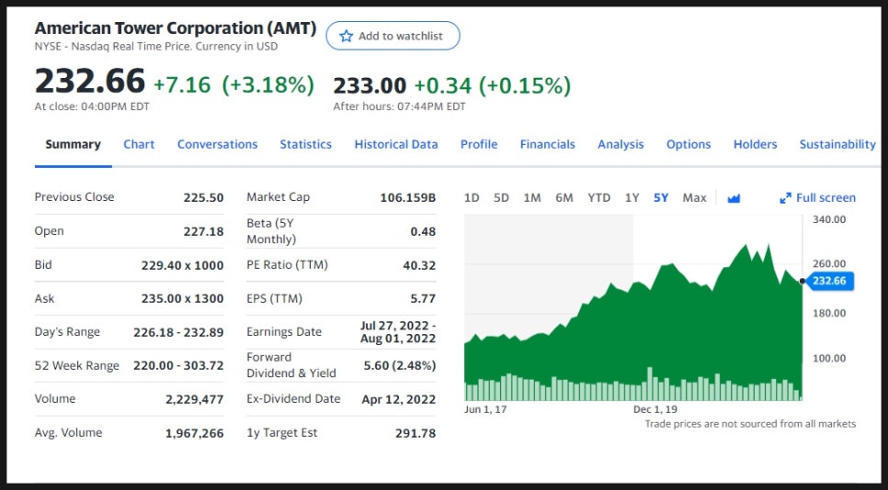This screenshot has width=888, height=490.
Task: Select the 5D chart range
Action: pyautogui.click(x=501, y=198)
